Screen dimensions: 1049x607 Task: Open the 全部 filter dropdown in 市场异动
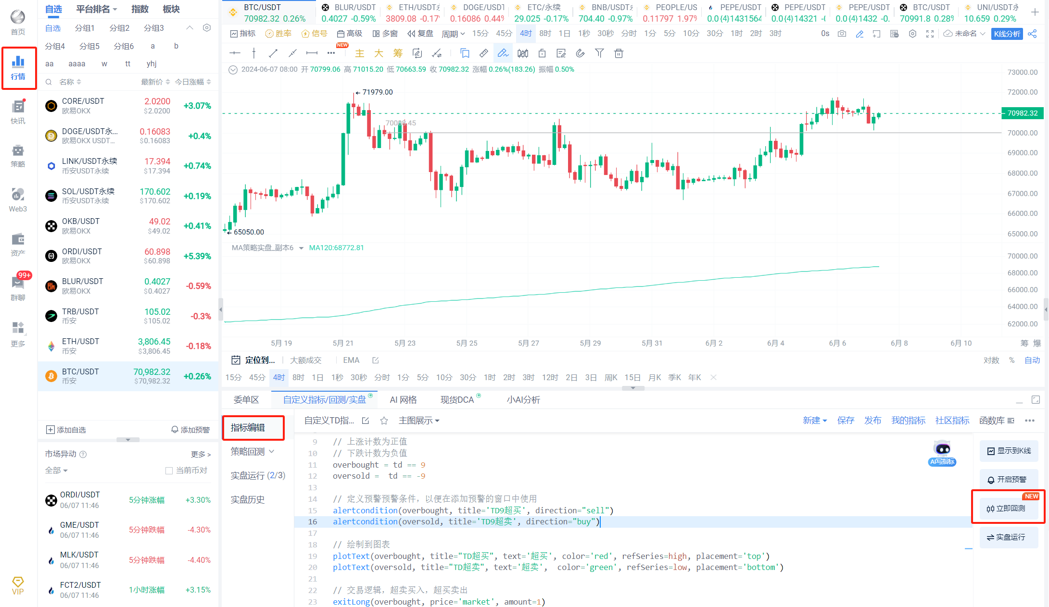(56, 471)
